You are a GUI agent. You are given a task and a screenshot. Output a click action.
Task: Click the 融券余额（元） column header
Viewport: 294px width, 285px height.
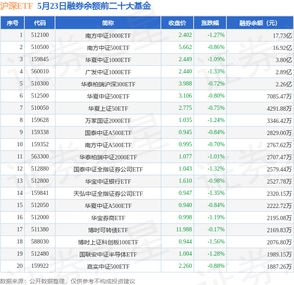click(260, 23)
